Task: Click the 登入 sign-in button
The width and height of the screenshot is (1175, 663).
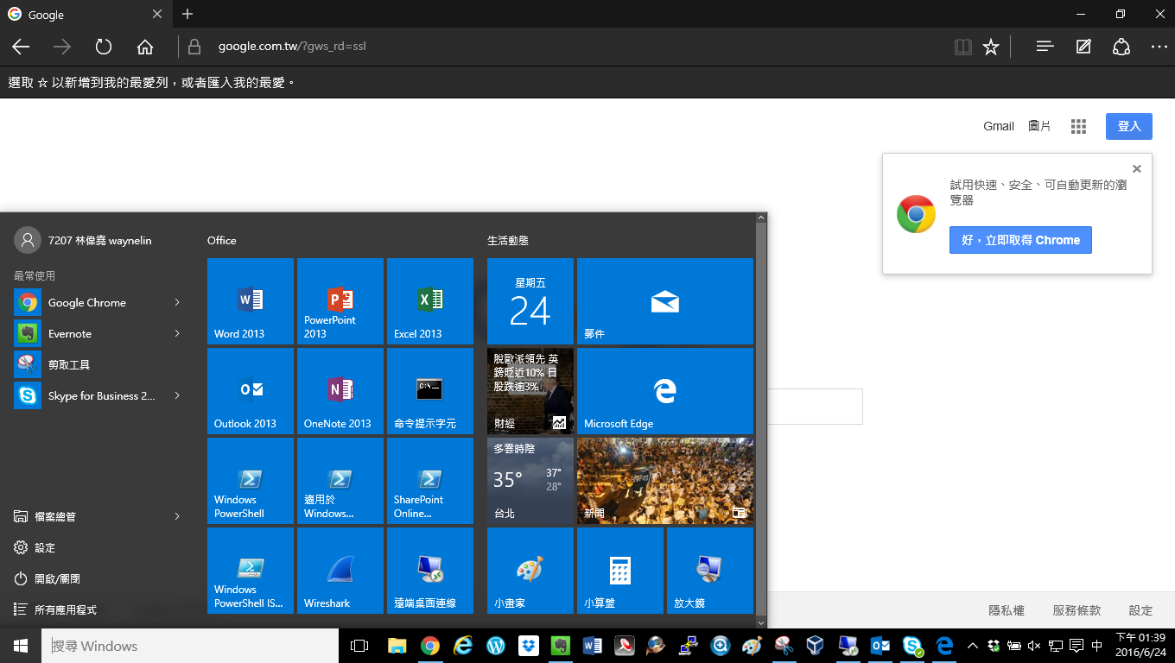Action: pos(1129,126)
